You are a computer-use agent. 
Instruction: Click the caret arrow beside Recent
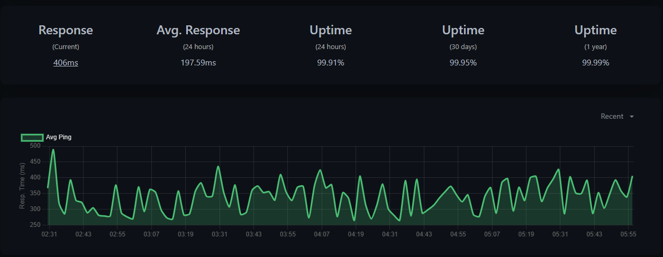(x=632, y=117)
